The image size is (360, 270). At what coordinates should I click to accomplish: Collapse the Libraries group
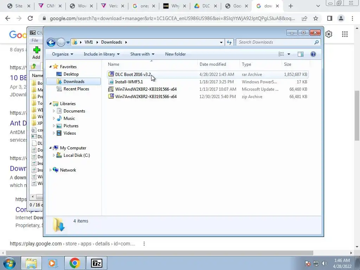click(x=50, y=104)
